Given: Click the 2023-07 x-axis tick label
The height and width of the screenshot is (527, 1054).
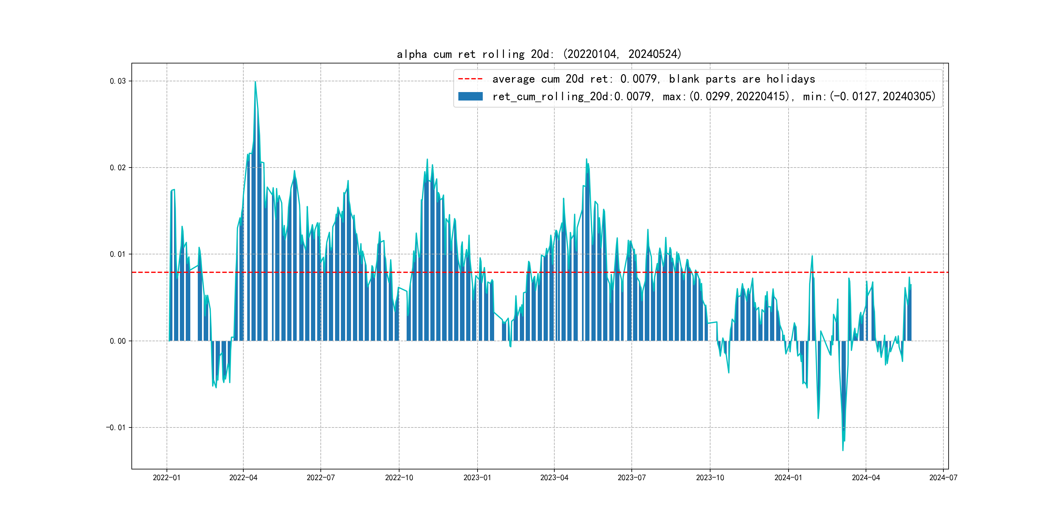Looking at the screenshot, I should coord(631,478).
